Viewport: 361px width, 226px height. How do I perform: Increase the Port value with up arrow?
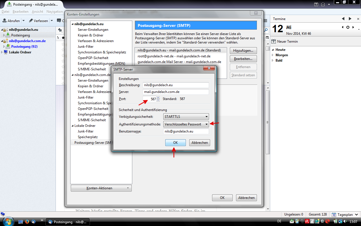pos(158,98)
